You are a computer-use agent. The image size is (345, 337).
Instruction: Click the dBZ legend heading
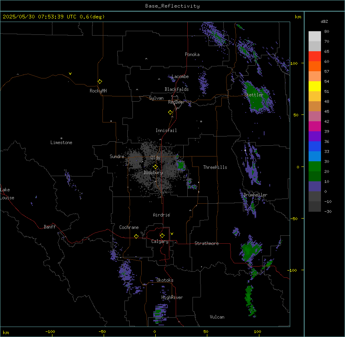pos(324,22)
